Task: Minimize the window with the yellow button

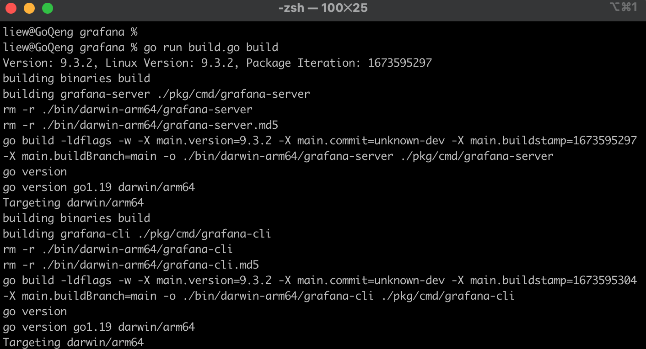Action: point(29,8)
